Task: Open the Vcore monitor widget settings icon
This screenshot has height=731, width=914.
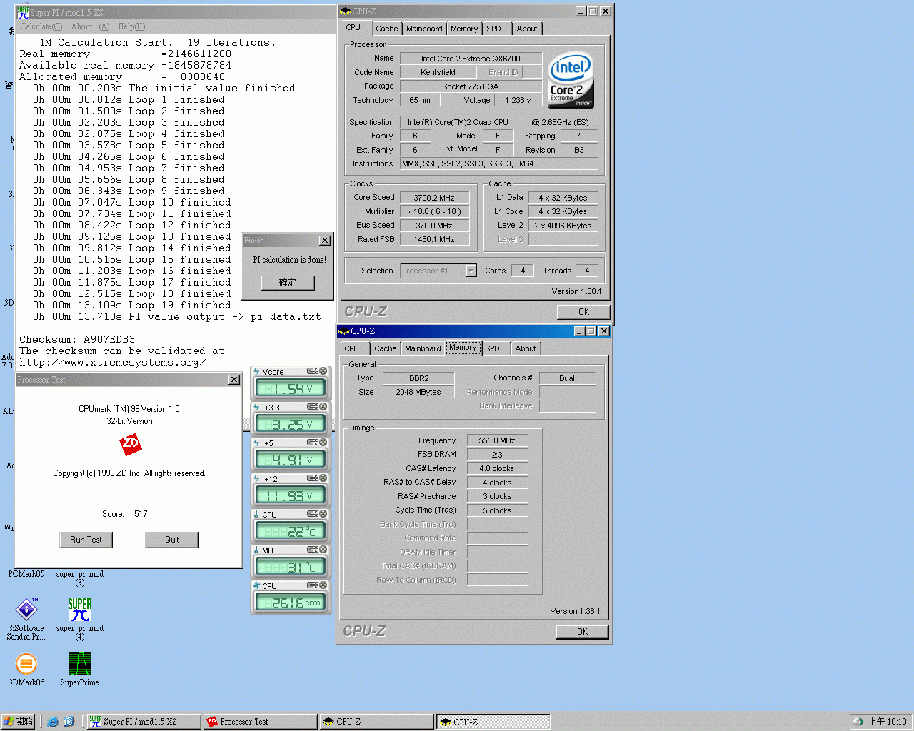Action: [312, 371]
